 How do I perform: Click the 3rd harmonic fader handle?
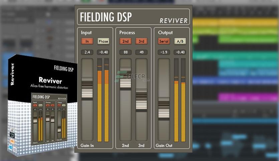(x=142, y=100)
